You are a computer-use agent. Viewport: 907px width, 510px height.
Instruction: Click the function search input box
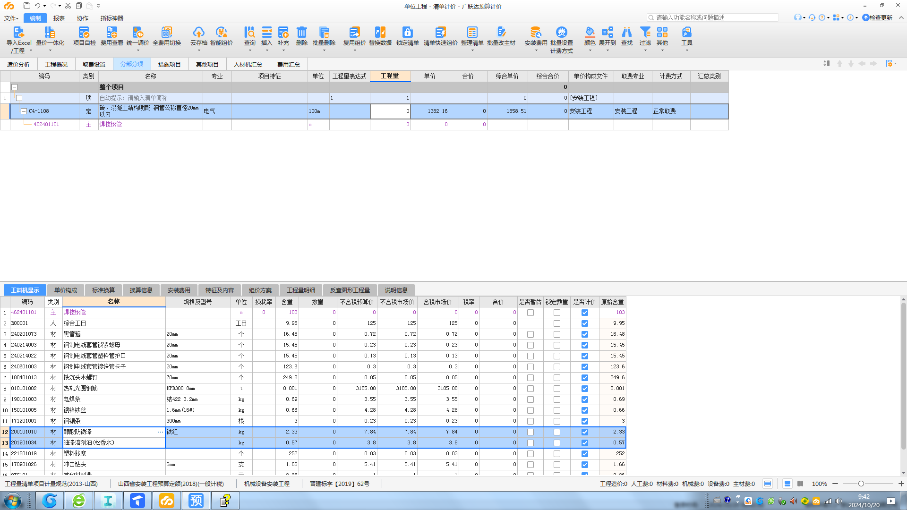713,17
